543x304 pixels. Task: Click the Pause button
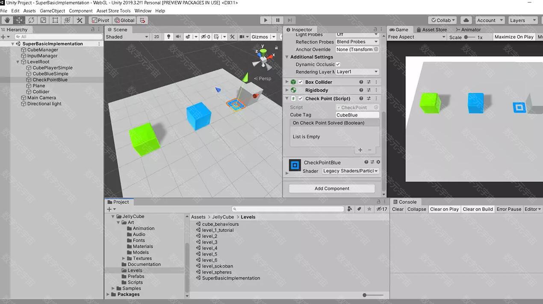pos(277,20)
